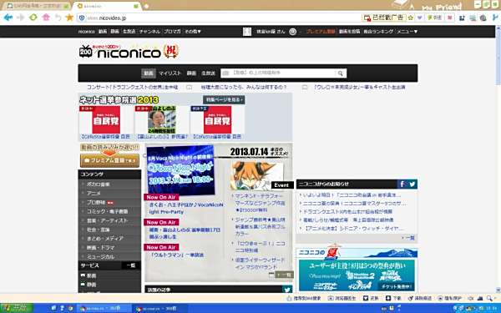The image size is (501, 313).
Task: Click the red 祝 celebration badge
Action: [x=170, y=52]
